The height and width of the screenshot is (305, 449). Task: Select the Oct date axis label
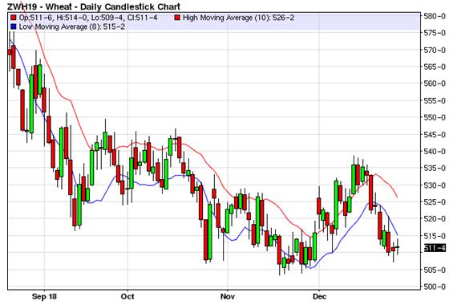pos(127,297)
